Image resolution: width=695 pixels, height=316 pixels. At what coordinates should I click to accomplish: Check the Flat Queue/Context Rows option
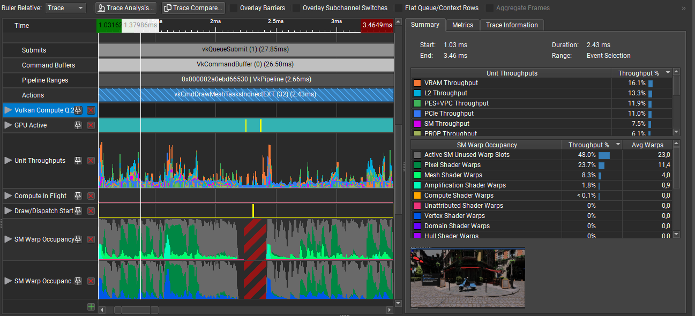click(x=399, y=8)
